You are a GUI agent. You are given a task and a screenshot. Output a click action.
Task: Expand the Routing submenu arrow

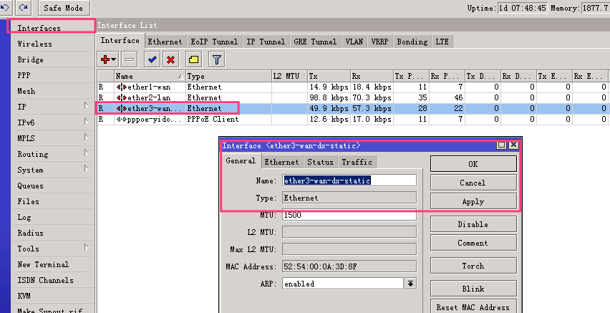coord(87,153)
